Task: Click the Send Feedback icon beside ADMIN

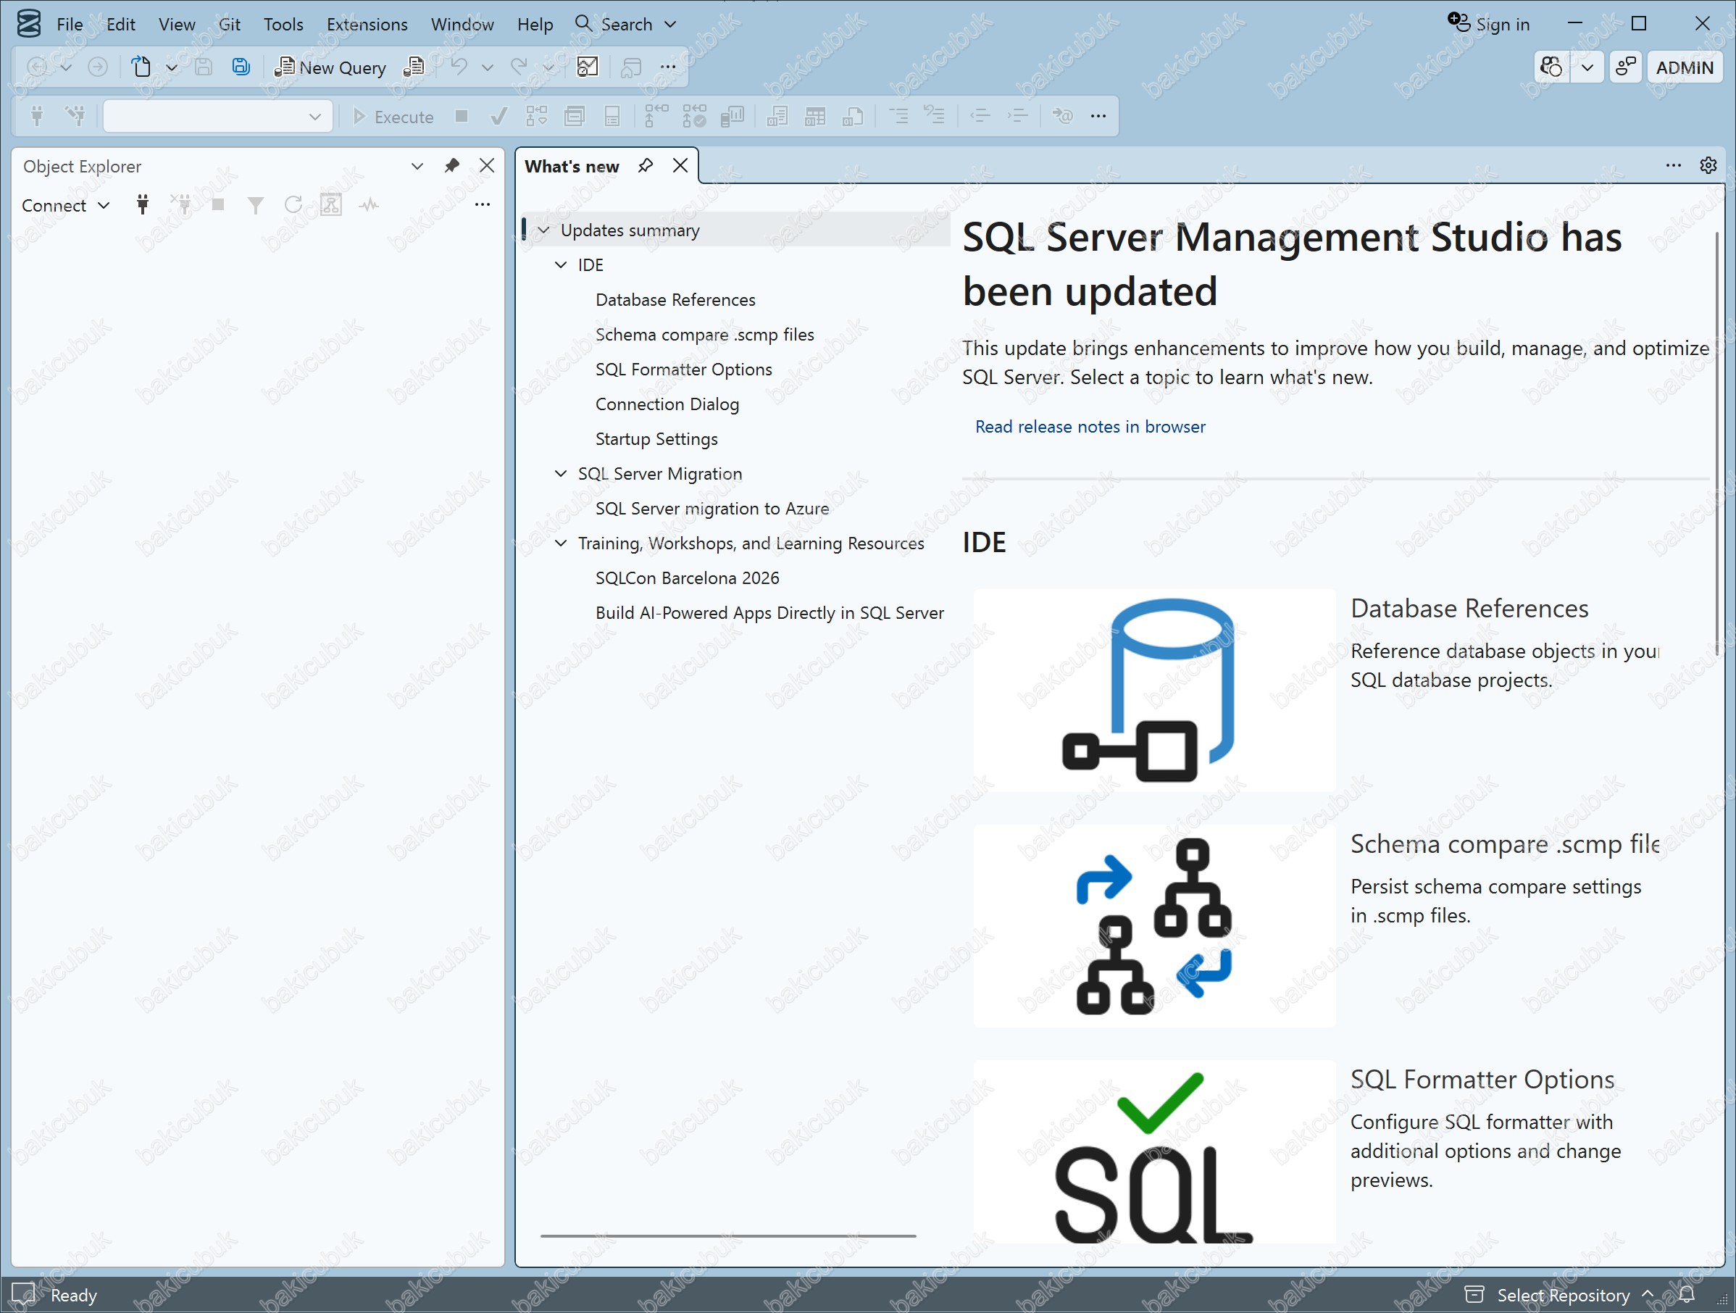Action: click(x=1625, y=67)
